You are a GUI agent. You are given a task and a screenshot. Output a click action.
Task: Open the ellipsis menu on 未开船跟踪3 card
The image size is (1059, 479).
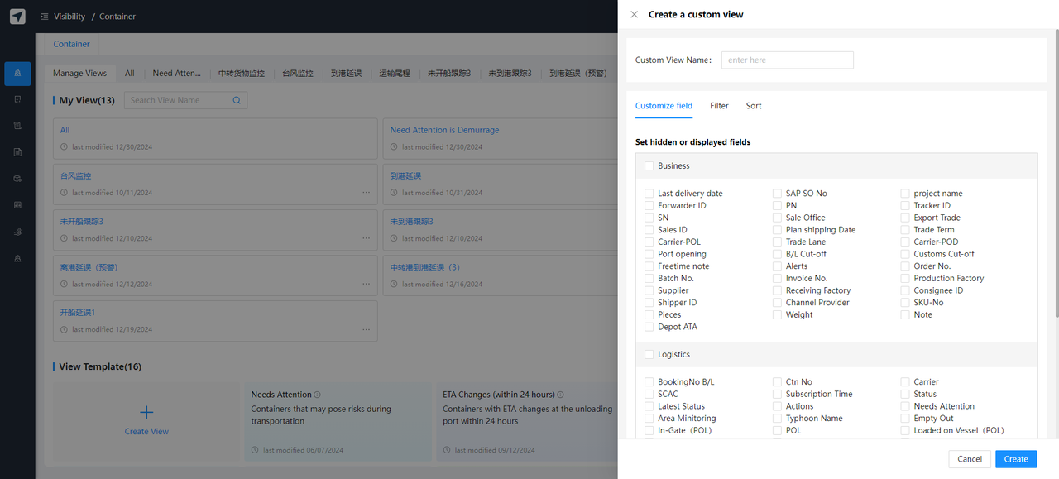[x=366, y=237]
